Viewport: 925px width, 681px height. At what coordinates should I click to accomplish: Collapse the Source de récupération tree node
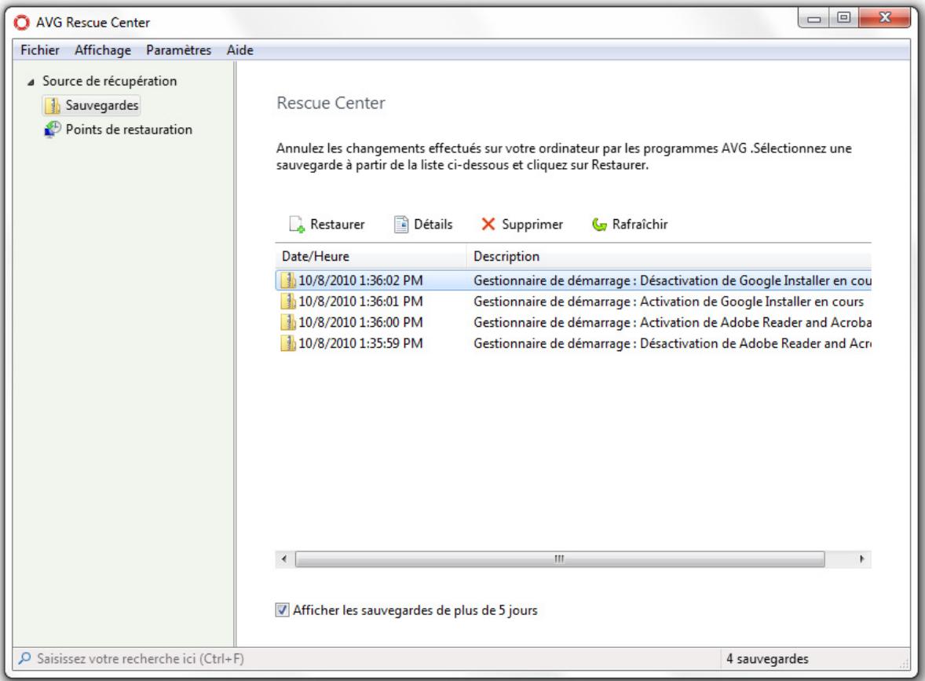pos(31,82)
